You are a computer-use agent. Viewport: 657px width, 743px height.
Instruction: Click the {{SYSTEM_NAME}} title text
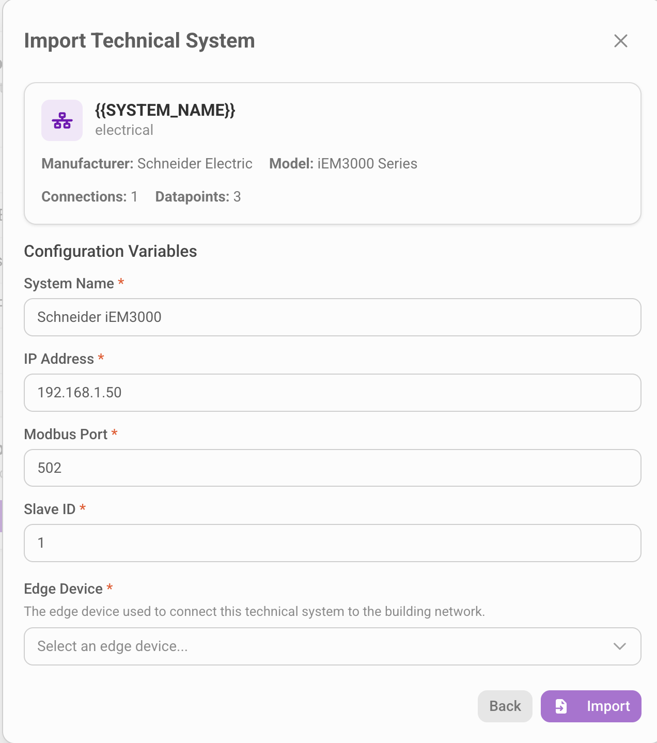click(x=166, y=110)
